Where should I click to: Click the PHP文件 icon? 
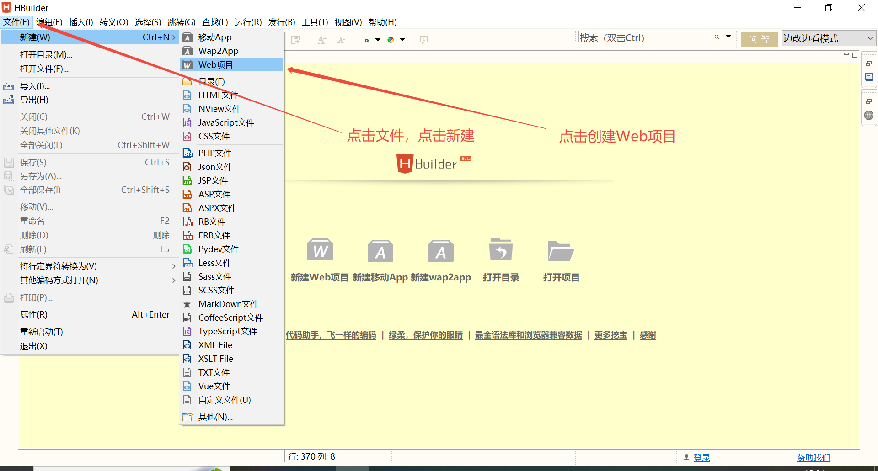pos(187,153)
